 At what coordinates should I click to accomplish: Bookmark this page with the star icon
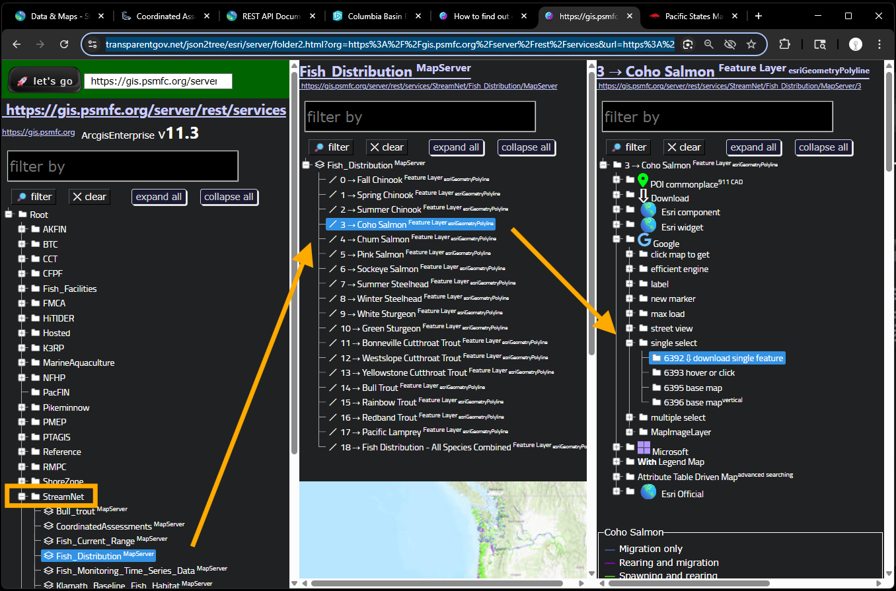point(751,44)
